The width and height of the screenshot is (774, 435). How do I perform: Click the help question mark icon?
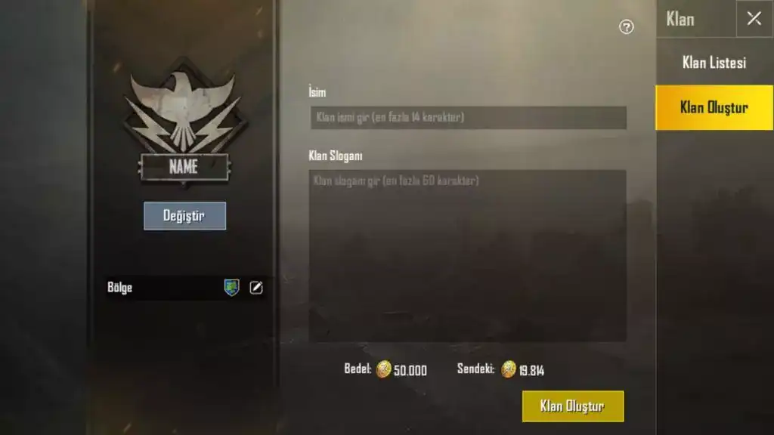626,26
